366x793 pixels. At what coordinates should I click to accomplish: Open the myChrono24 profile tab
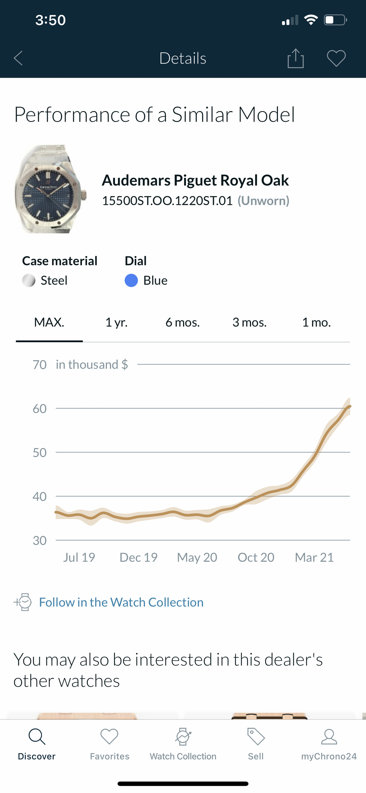pos(329,744)
